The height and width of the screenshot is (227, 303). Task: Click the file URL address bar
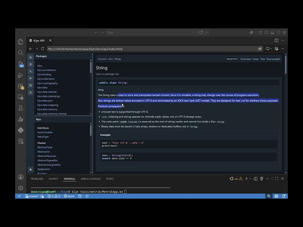click(151, 49)
